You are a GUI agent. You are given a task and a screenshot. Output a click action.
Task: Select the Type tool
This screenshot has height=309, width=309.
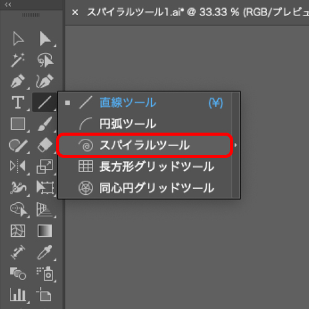(x=18, y=102)
